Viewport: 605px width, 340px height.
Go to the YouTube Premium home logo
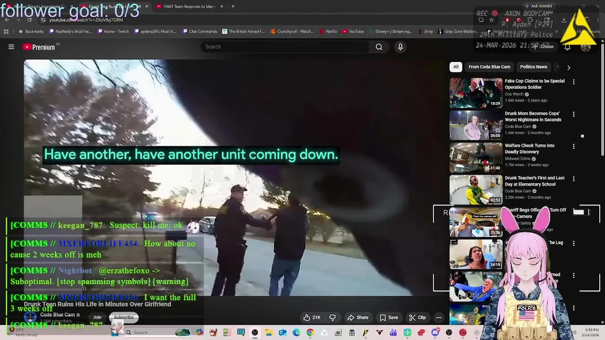[39, 47]
